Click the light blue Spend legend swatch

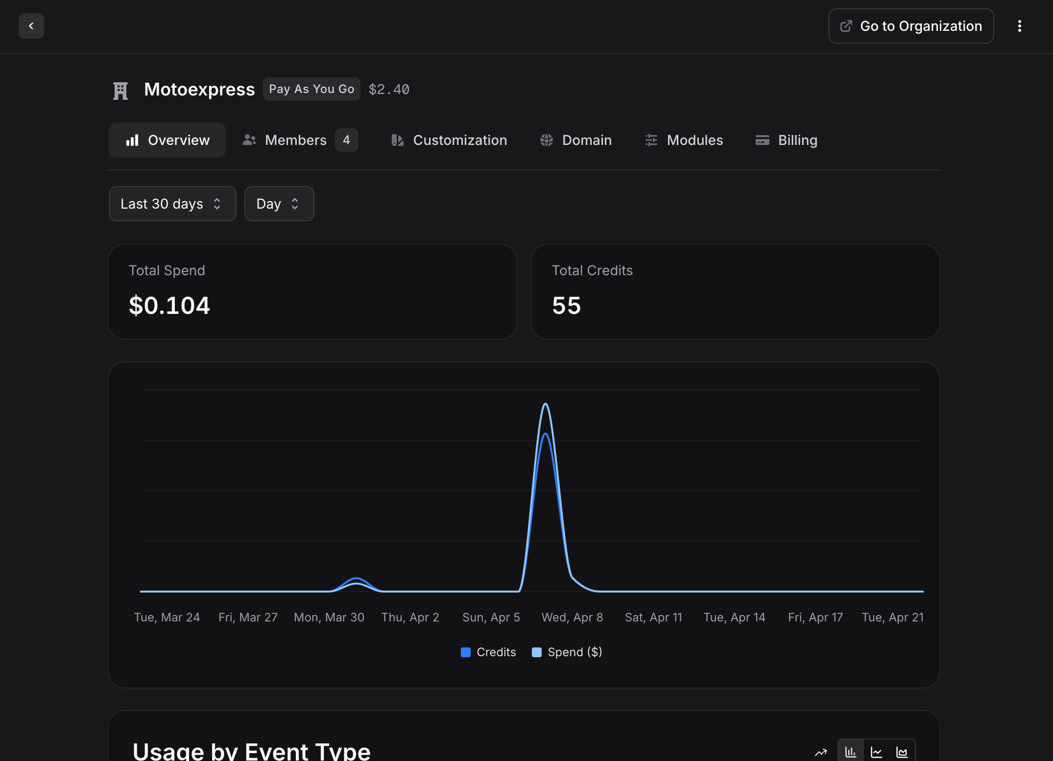pyautogui.click(x=537, y=652)
